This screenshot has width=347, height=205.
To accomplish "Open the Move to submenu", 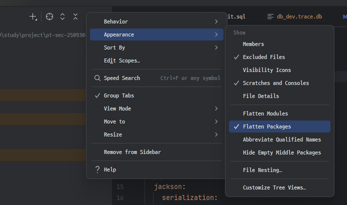I will 156,121.
